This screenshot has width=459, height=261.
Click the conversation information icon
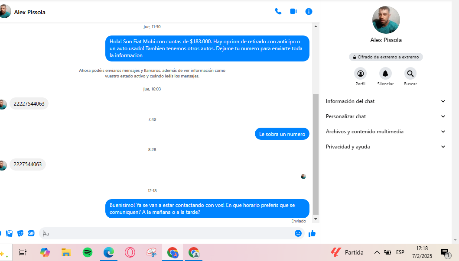click(309, 12)
